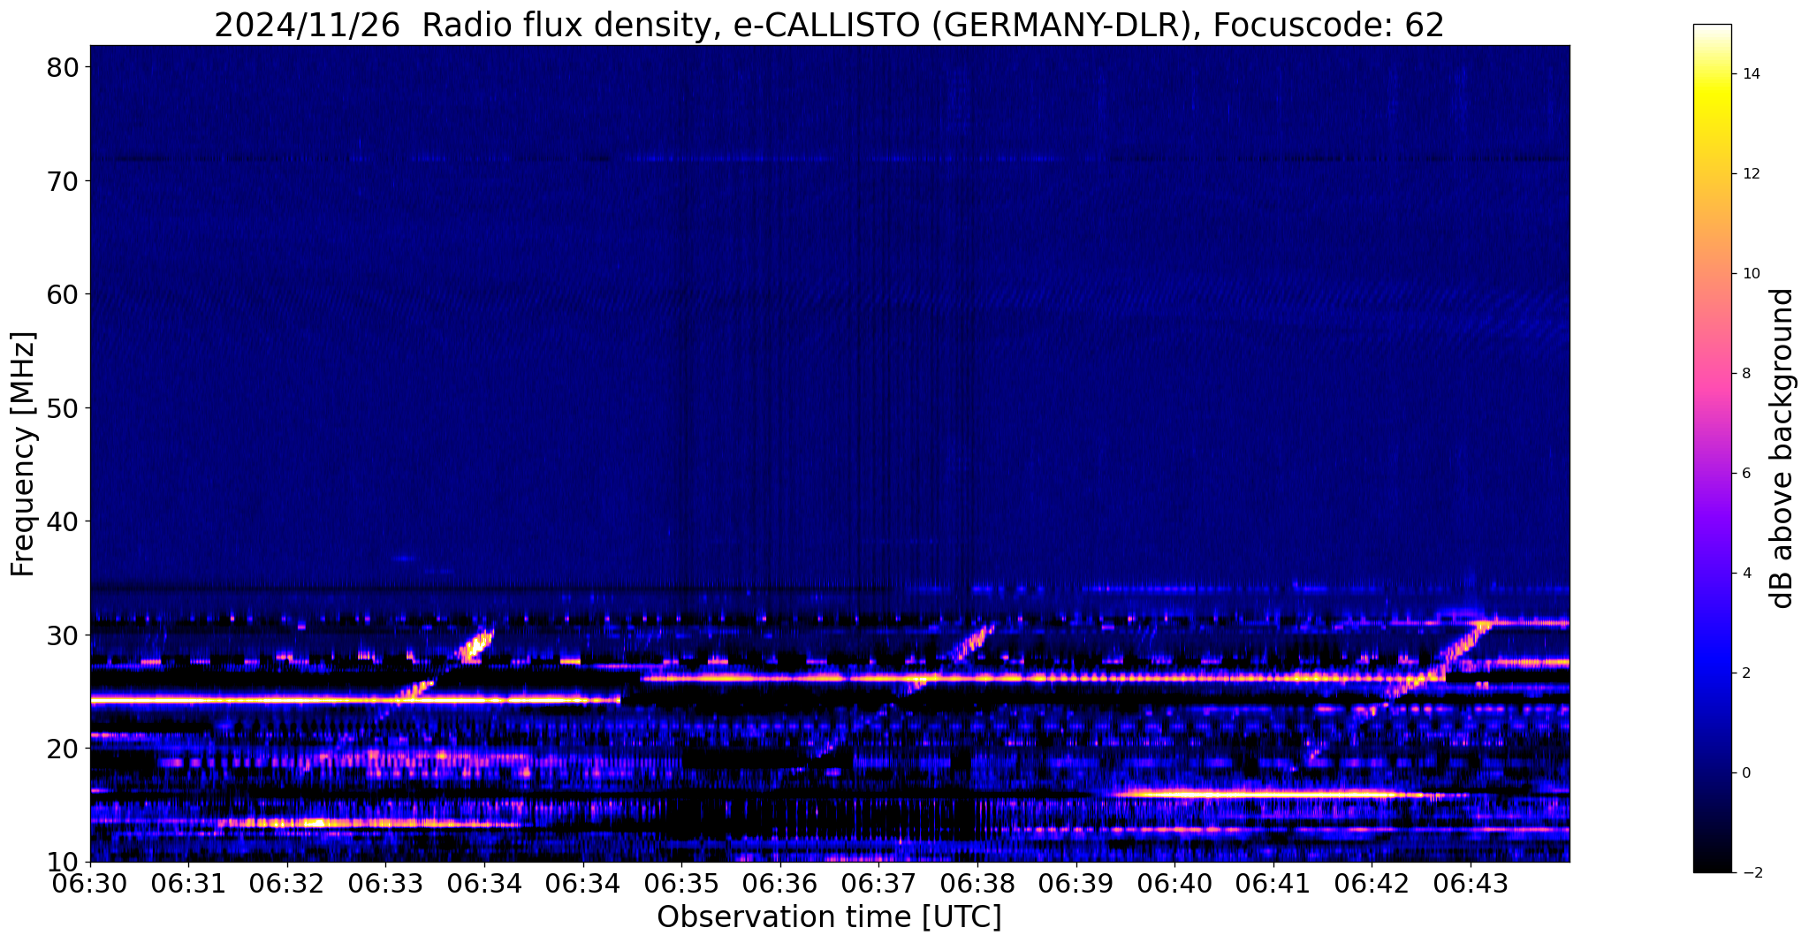
Task: Click the colorbar tick label 2
Action: tap(1745, 673)
